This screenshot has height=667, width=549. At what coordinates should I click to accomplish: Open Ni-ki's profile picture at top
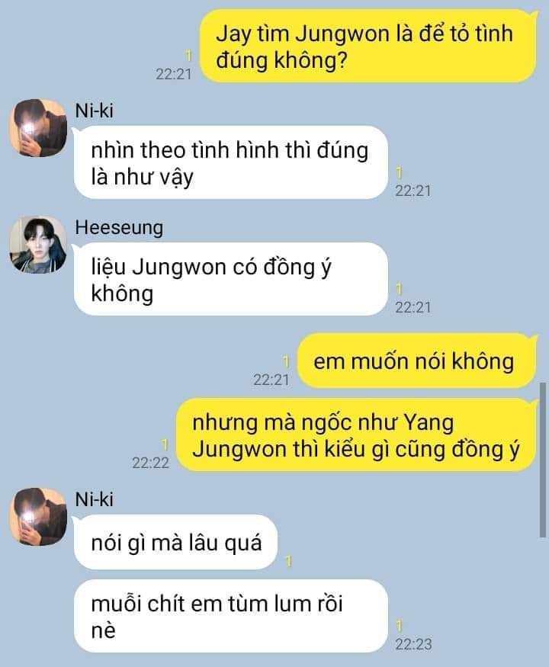click(38, 127)
